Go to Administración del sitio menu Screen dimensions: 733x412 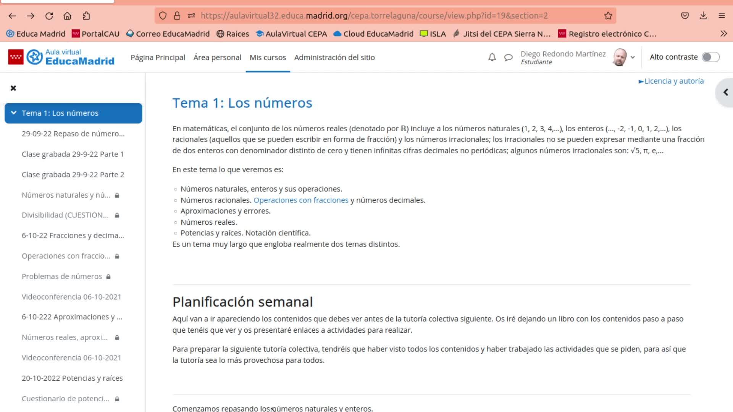click(334, 57)
